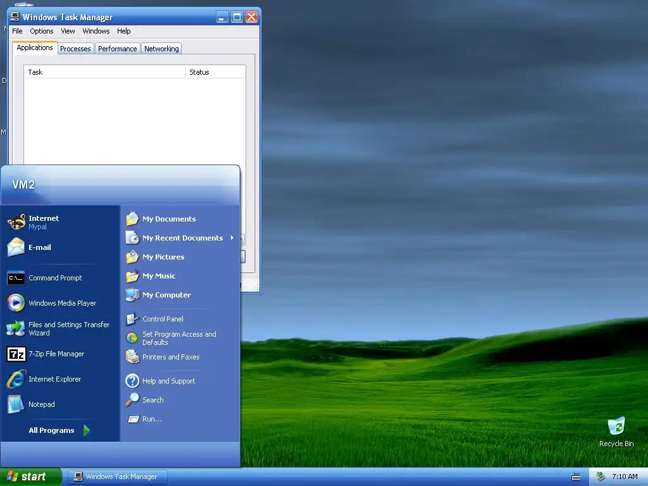Click the 7:10 AM clock

coord(625,477)
